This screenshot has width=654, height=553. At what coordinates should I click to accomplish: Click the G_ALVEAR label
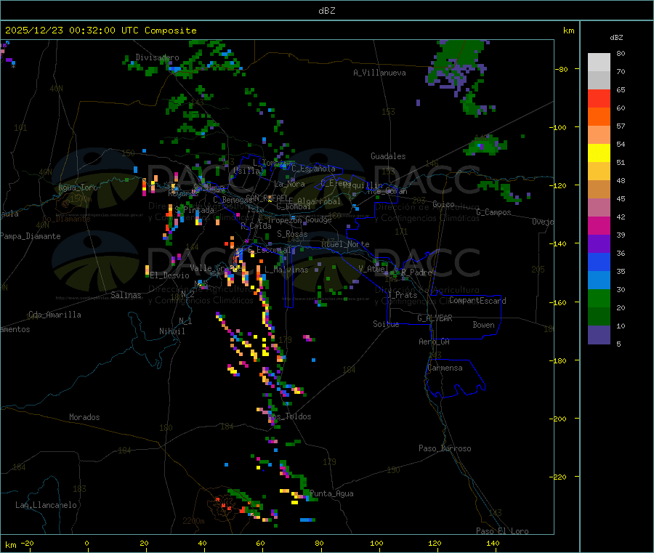(435, 318)
